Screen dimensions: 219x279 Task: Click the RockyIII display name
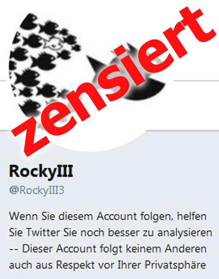(41, 171)
